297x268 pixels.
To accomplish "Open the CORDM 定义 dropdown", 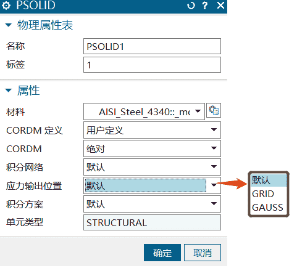I will (x=152, y=130).
